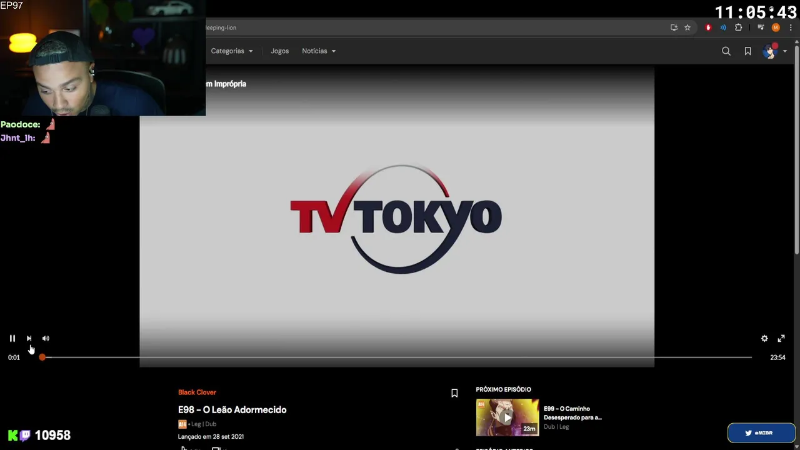Open the red hand blocker extension
800x450 pixels.
pyautogui.click(x=708, y=27)
